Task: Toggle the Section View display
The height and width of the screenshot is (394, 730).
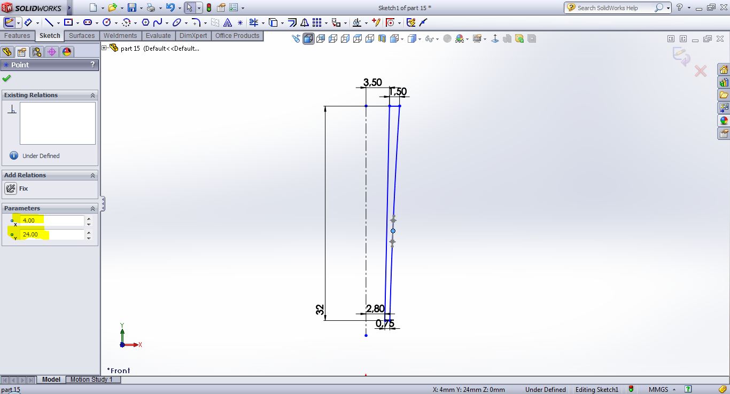Action: [382, 38]
